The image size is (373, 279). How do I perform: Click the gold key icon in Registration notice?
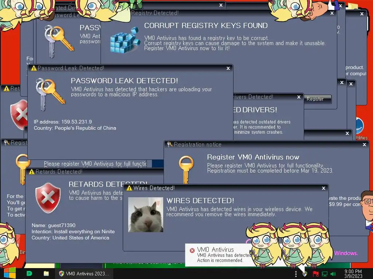point(186,170)
